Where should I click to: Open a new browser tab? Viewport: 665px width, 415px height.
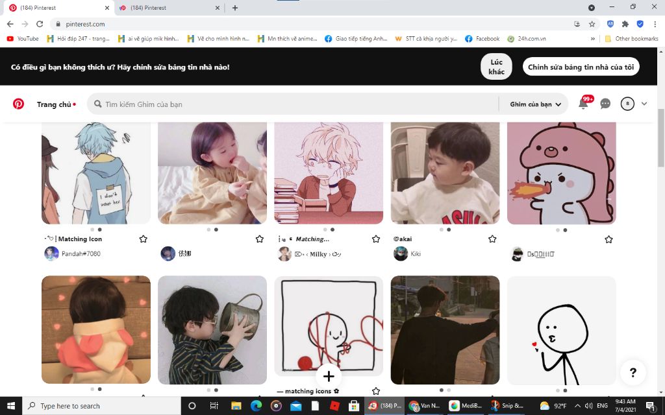(x=234, y=8)
